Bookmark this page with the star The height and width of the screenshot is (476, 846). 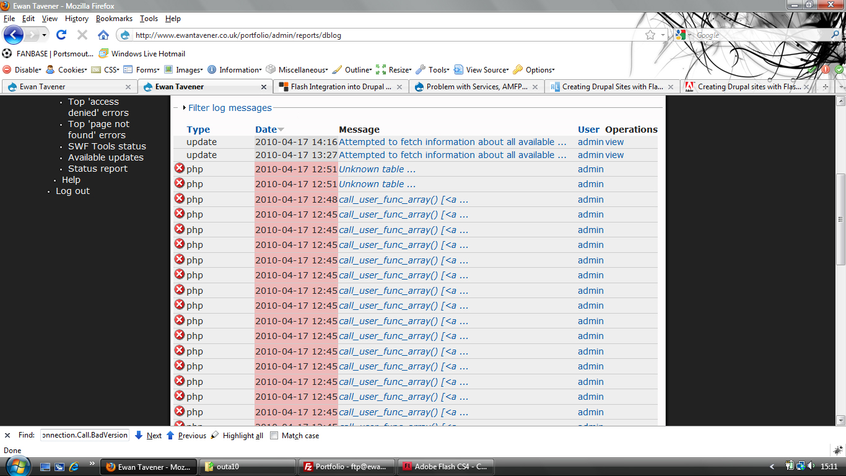[x=650, y=35]
